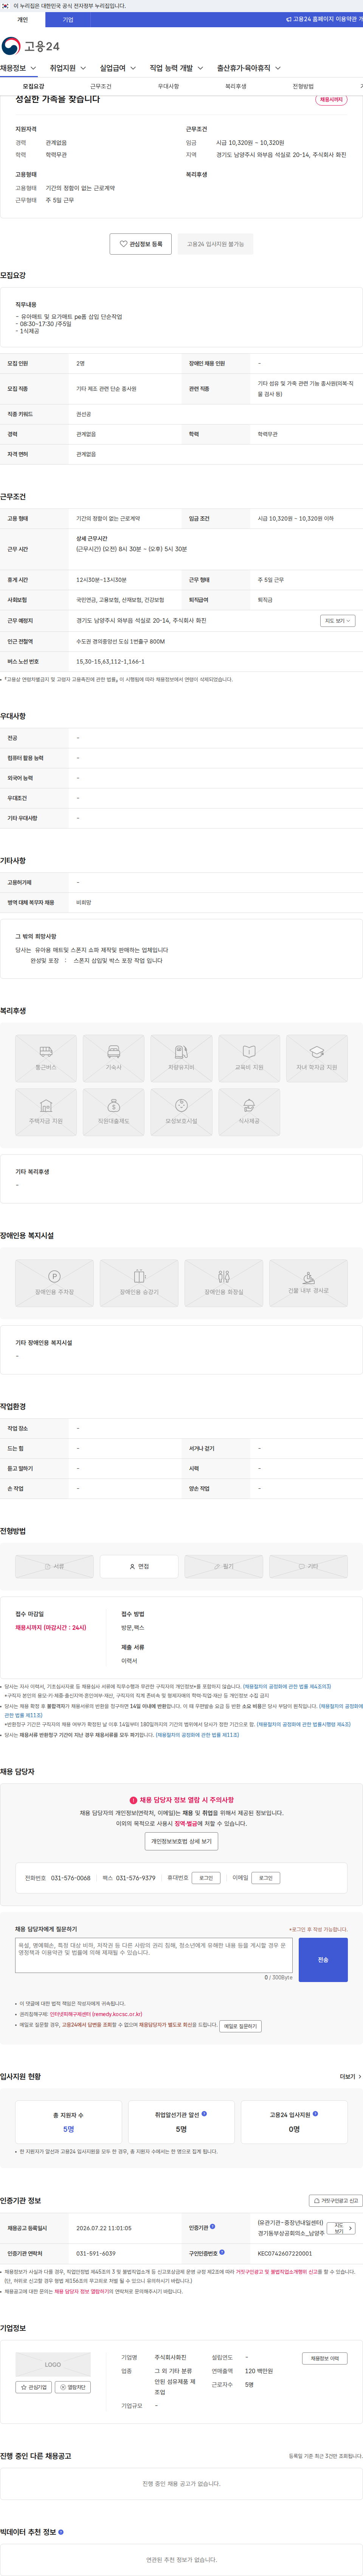The width and height of the screenshot is (363, 2576).
Task: Click the 관심정보 등록 heart button
Action: (141, 244)
